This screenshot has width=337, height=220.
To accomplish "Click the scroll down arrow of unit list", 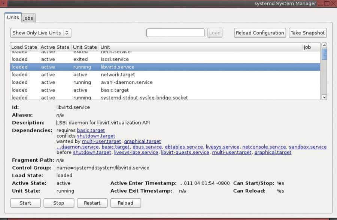I will tap(324, 97).
